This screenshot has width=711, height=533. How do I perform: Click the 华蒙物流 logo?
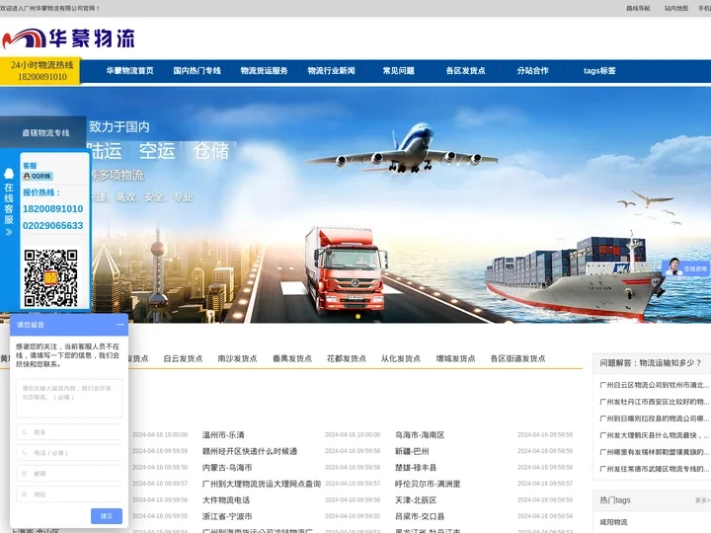point(69,38)
